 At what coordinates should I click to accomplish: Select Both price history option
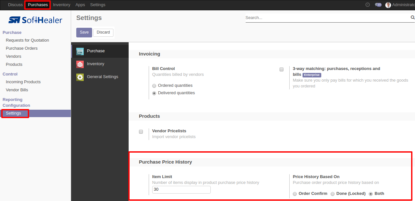pos(371,194)
